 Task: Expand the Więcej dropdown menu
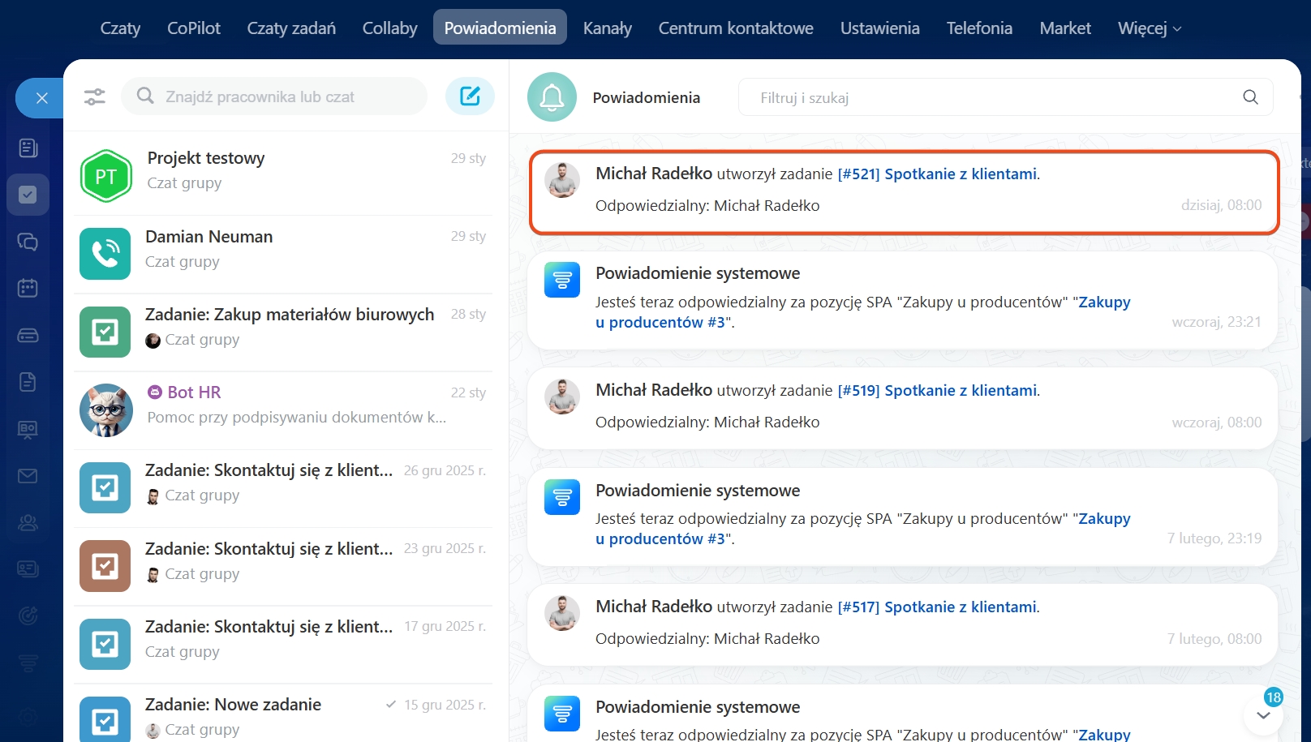1149,28
